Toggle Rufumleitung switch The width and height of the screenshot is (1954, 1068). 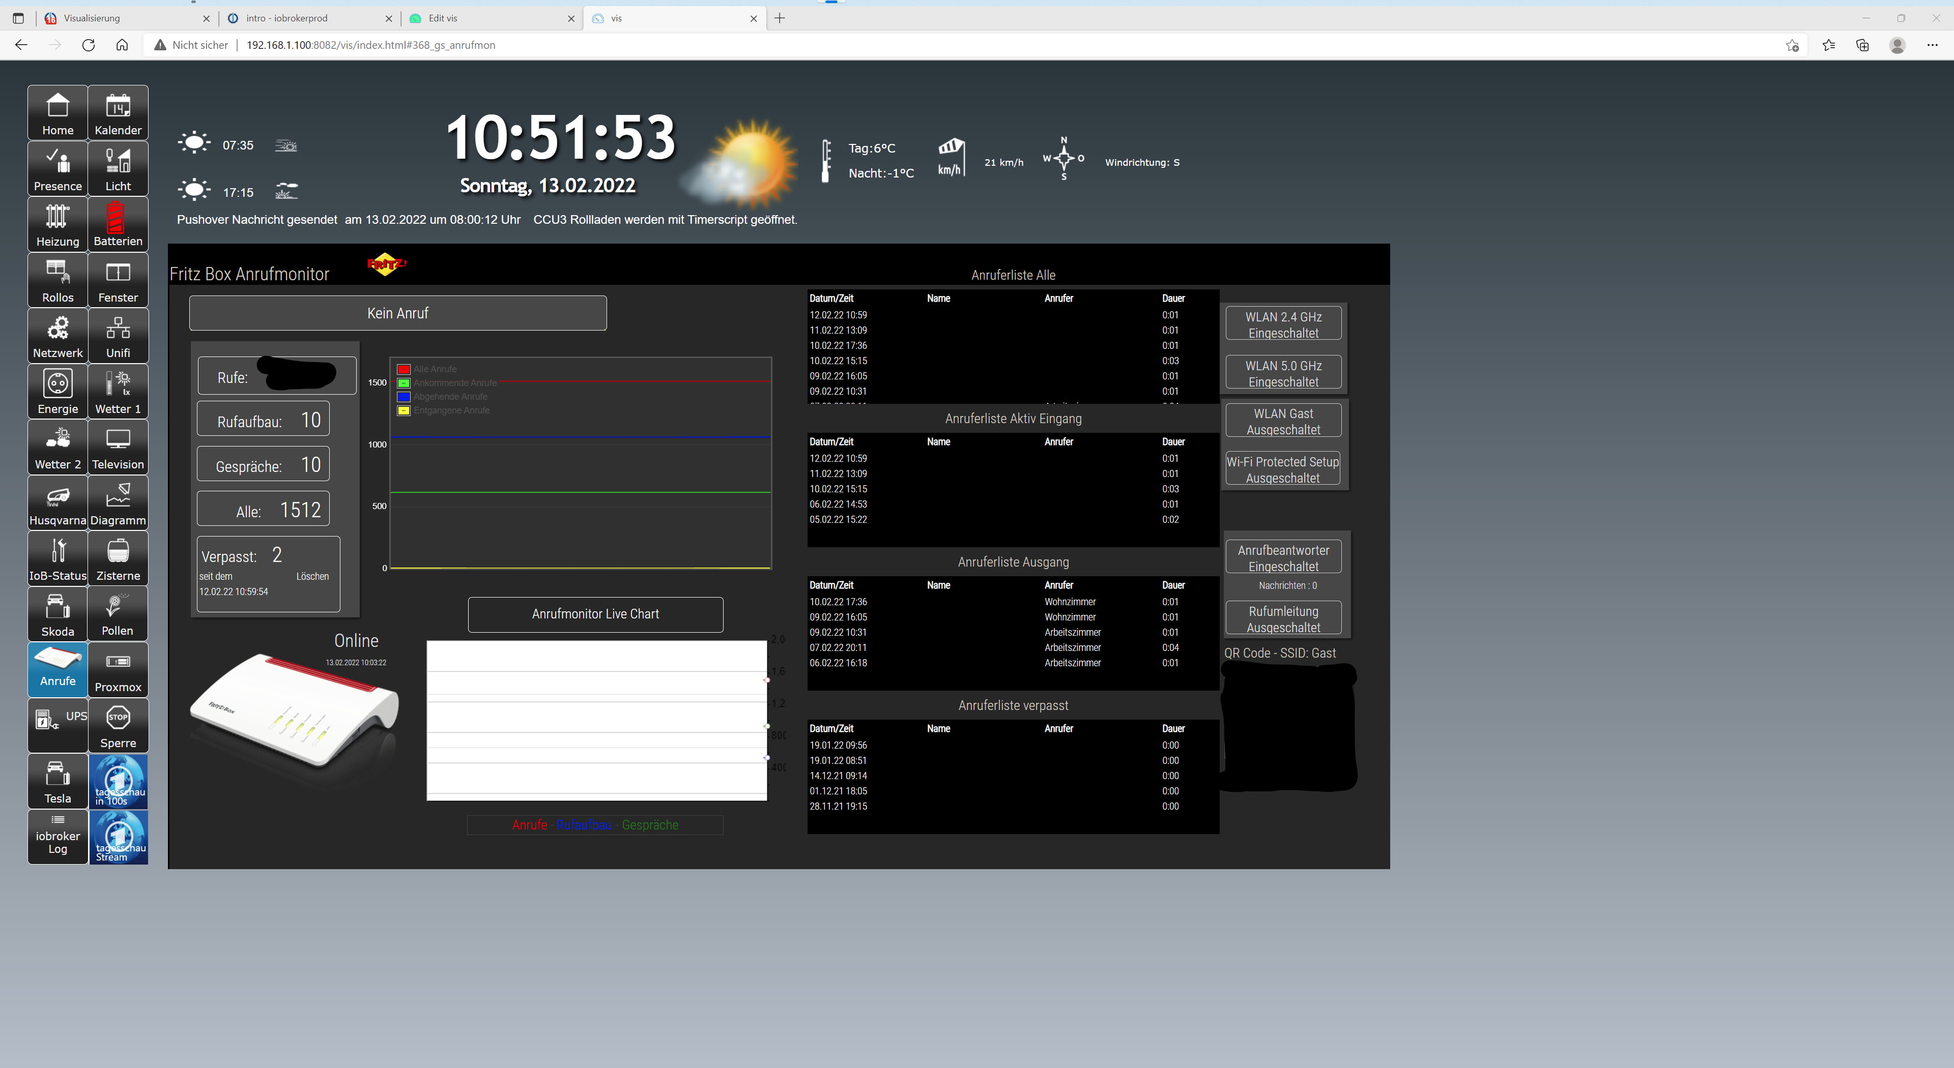(x=1283, y=618)
